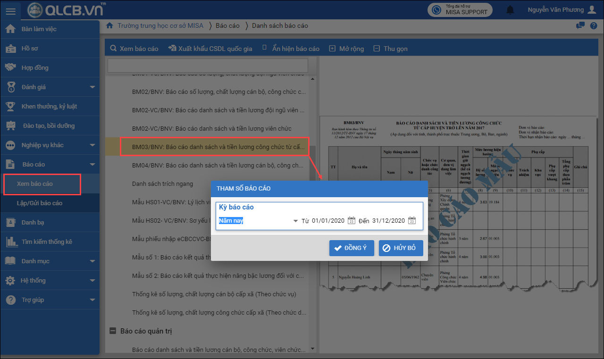The image size is (604, 359).
Task: Click Mở rộng to expand all
Action: (346, 49)
